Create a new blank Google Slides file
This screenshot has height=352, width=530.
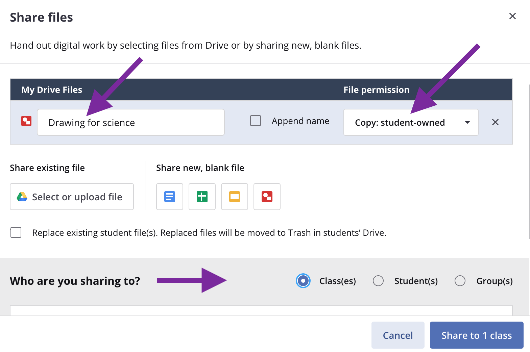click(235, 197)
